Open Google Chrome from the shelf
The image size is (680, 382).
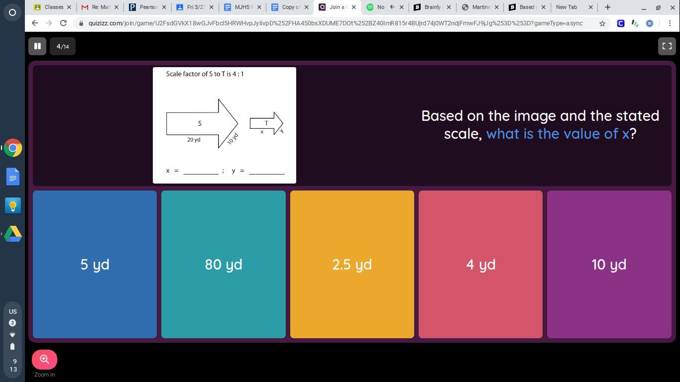[x=12, y=148]
